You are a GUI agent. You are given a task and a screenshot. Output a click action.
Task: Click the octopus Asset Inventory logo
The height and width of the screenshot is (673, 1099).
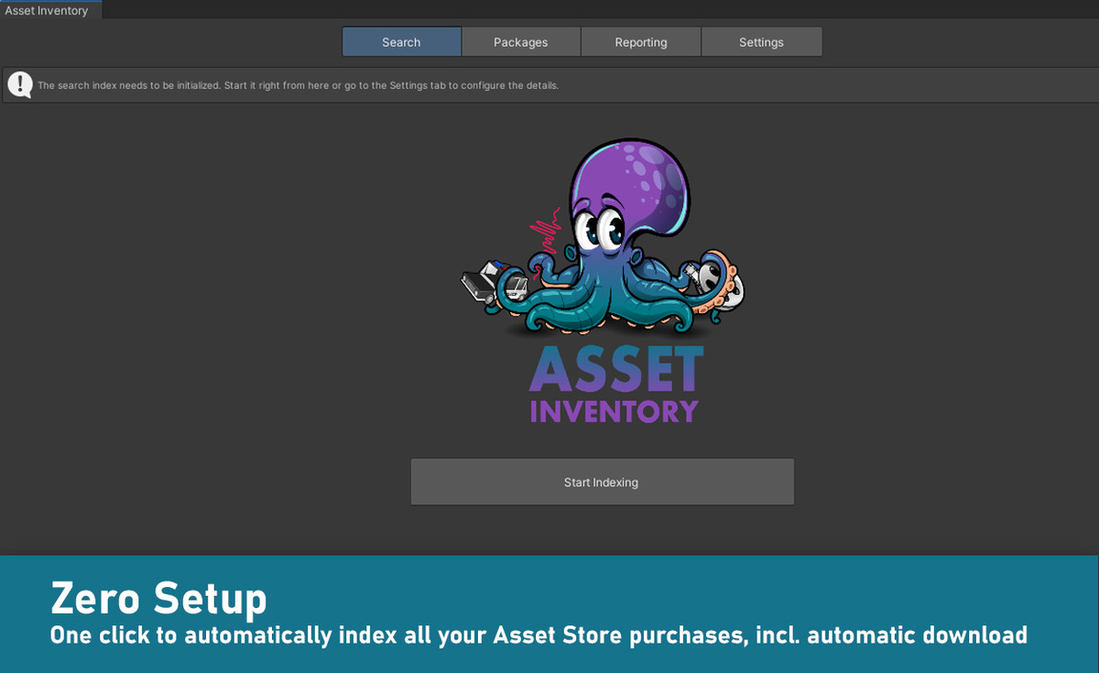pyautogui.click(x=603, y=282)
